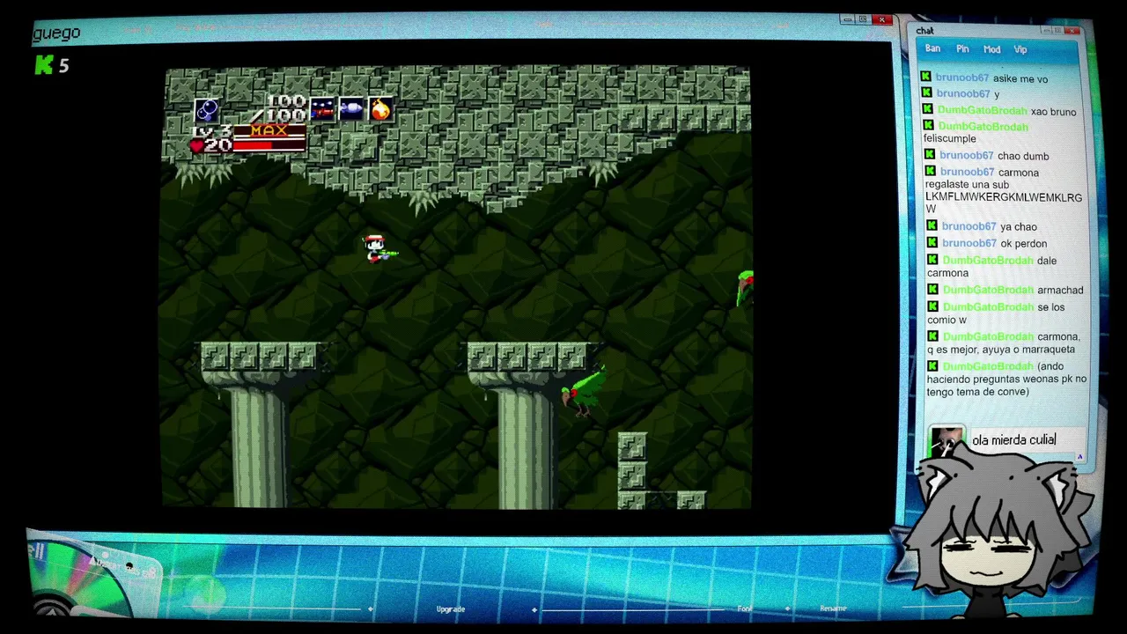Open the Ban tab in chat window

click(932, 49)
